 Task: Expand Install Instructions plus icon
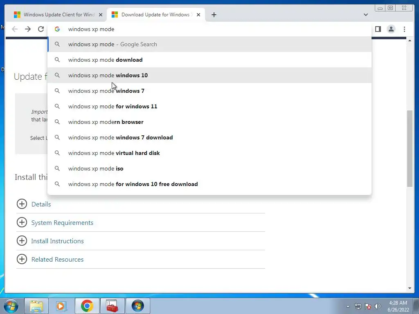click(x=22, y=241)
